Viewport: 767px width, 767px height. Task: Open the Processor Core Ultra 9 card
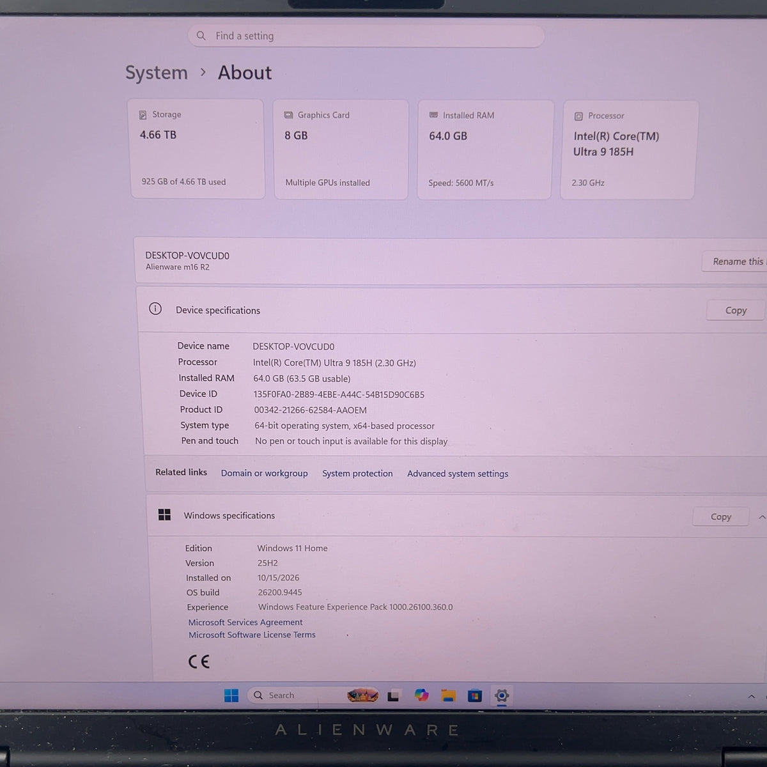(629, 150)
